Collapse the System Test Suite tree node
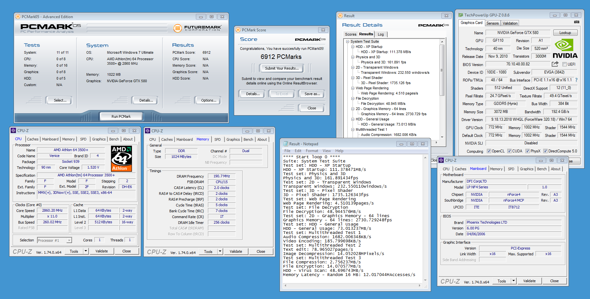The image size is (590, 299). tap(347, 41)
